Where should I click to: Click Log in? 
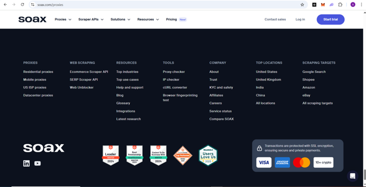[x=300, y=19]
